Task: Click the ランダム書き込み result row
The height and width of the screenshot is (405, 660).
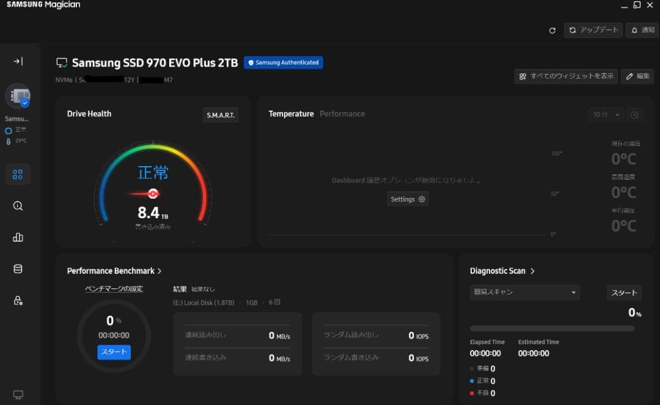Action: [x=376, y=358]
